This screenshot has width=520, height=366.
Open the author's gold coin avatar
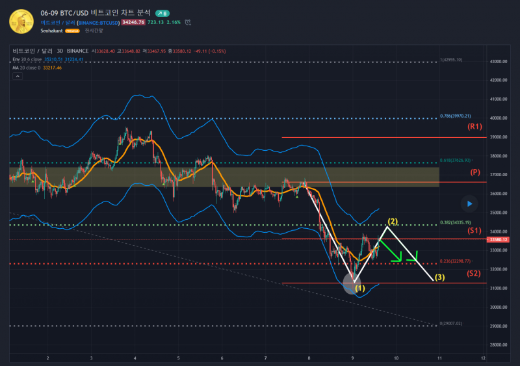(x=21, y=21)
